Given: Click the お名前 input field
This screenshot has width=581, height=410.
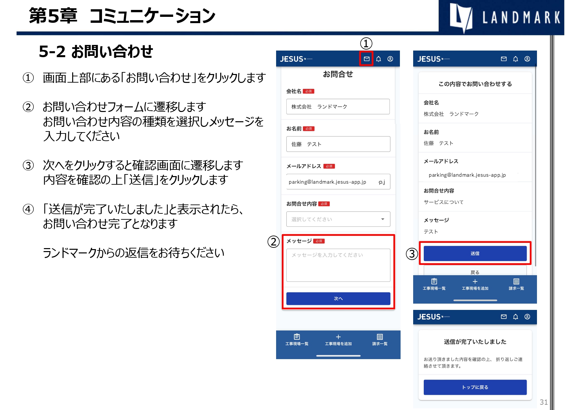Looking at the screenshot, I should pyautogui.click(x=338, y=144).
